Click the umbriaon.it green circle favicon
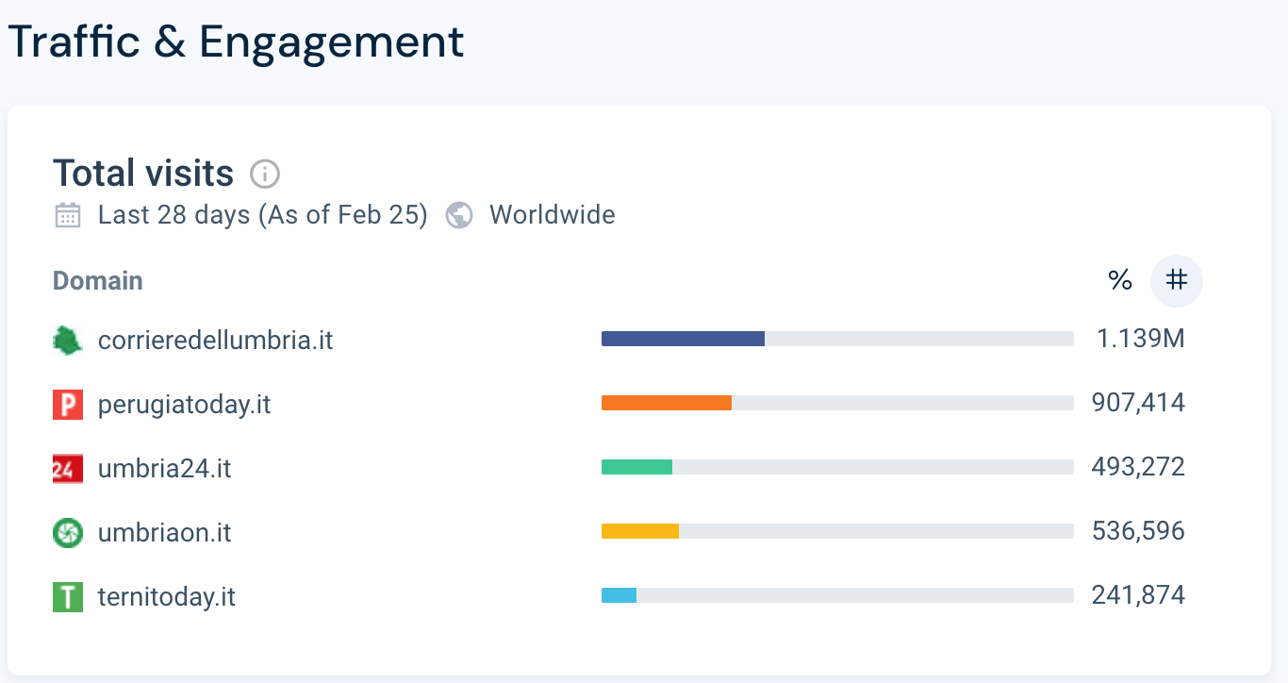 click(x=68, y=533)
